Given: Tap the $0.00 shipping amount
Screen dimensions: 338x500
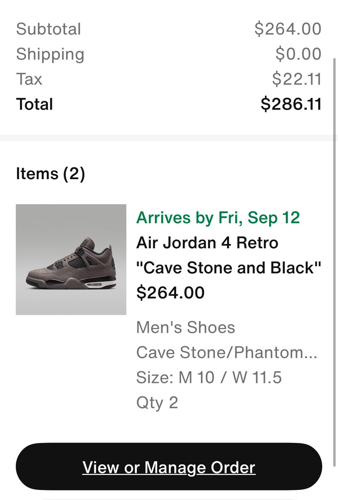Looking at the screenshot, I should [298, 54].
